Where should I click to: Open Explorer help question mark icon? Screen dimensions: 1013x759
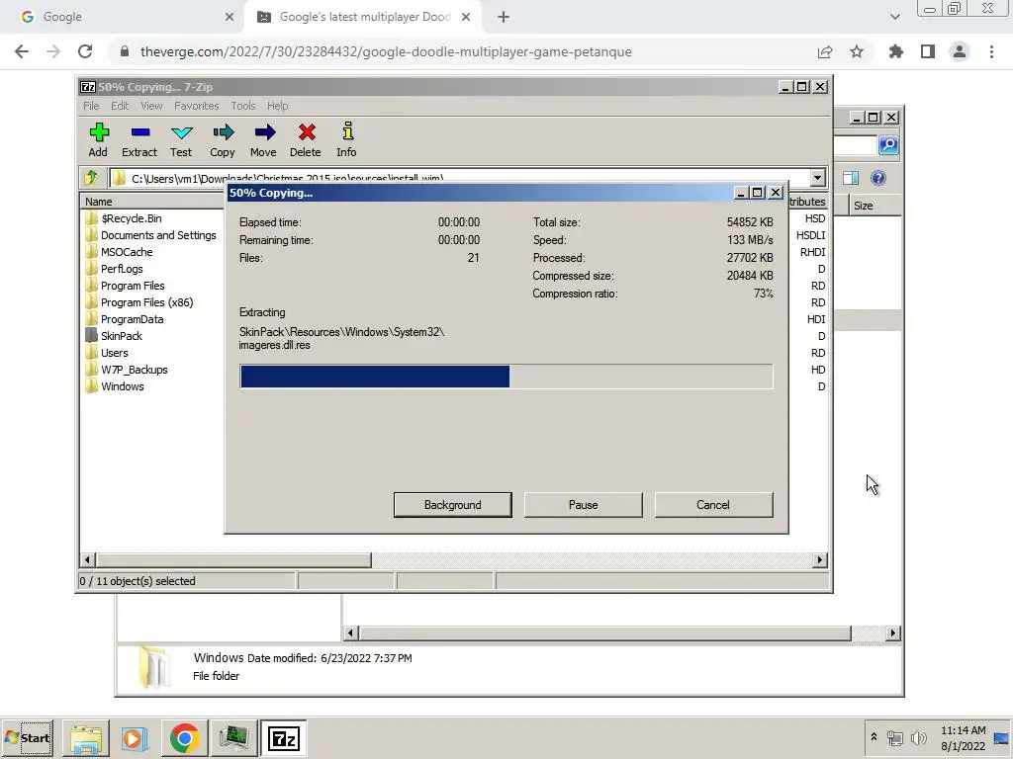[x=878, y=178]
